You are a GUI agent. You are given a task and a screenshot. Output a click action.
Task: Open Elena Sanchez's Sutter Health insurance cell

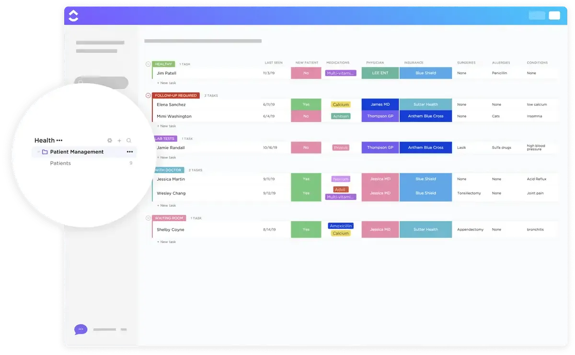click(x=425, y=105)
